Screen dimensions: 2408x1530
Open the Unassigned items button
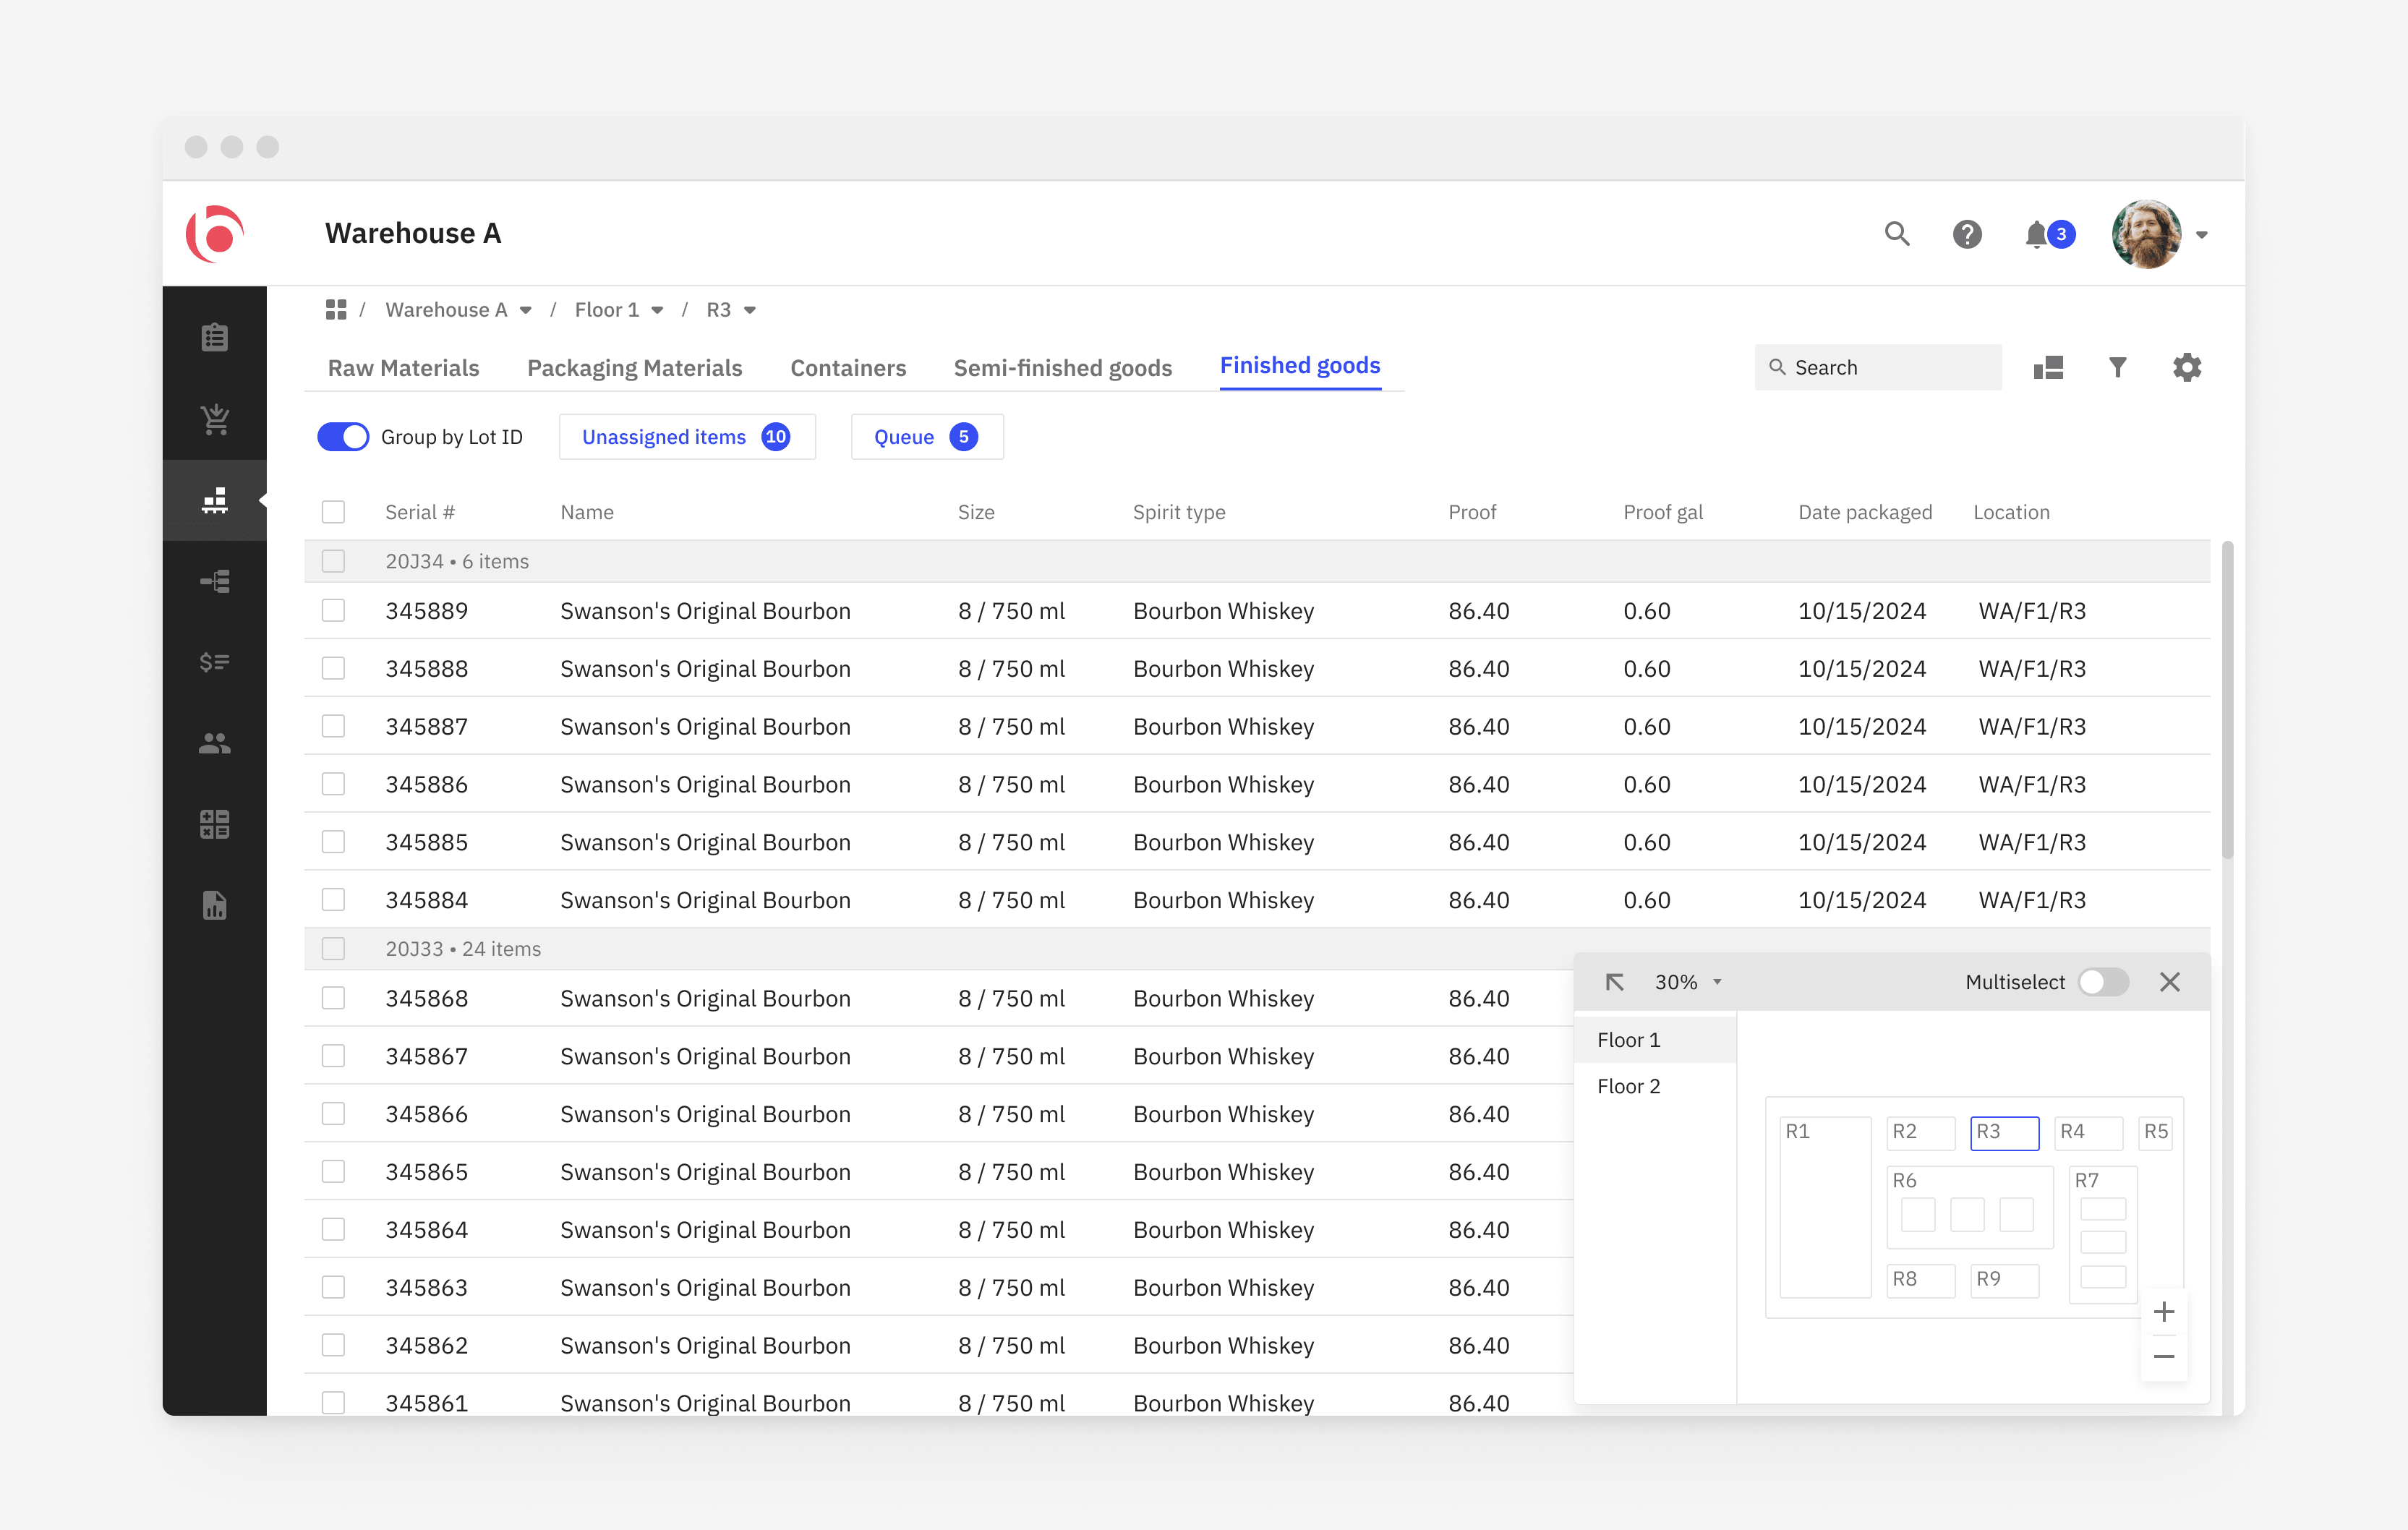pyautogui.click(x=687, y=437)
